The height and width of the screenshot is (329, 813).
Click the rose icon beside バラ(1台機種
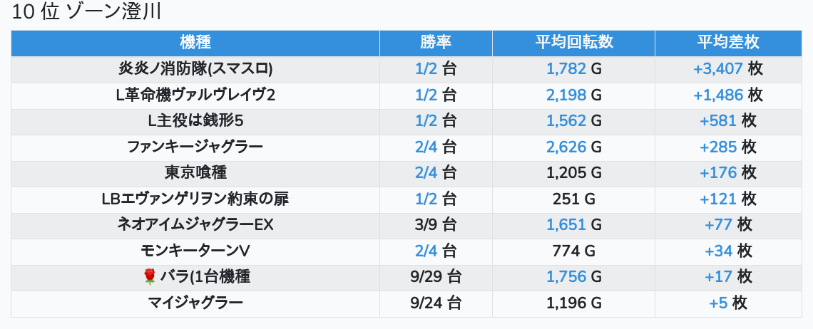[149, 277]
